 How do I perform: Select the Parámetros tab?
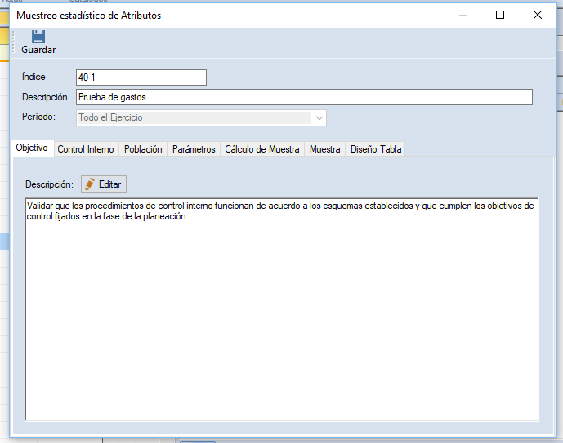tap(194, 149)
